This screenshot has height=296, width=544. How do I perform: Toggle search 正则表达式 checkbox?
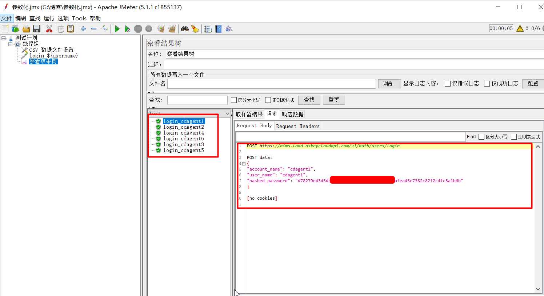(268, 100)
